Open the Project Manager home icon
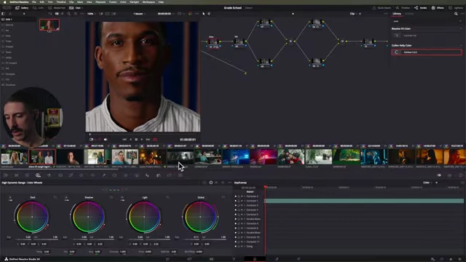466x262 pixels. coord(451,259)
